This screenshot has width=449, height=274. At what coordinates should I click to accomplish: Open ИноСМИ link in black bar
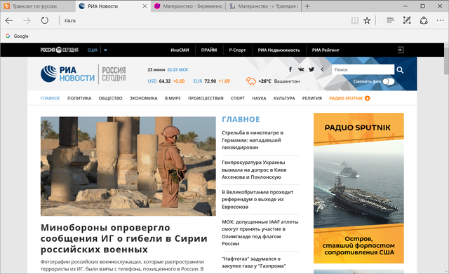coord(180,50)
